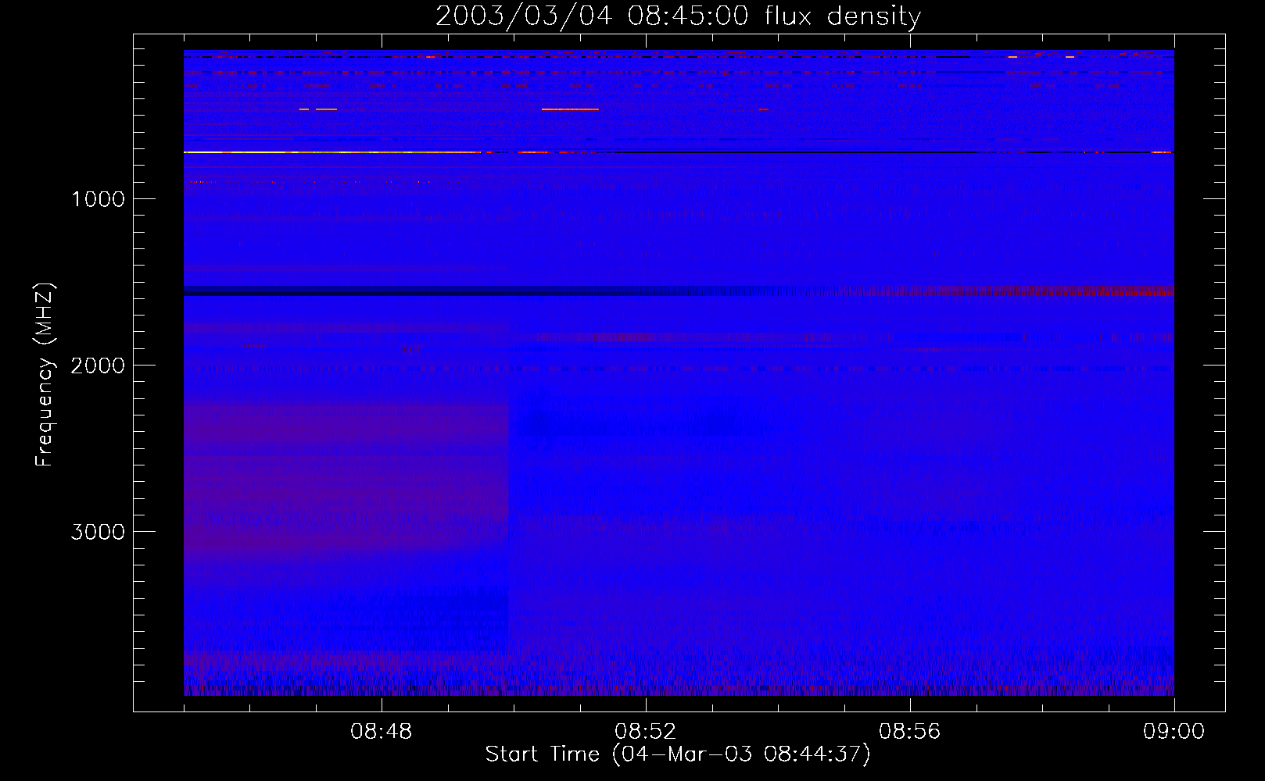Click the 09:00 time tick label
The width and height of the screenshot is (1265, 781).
(x=1174, y=732)
